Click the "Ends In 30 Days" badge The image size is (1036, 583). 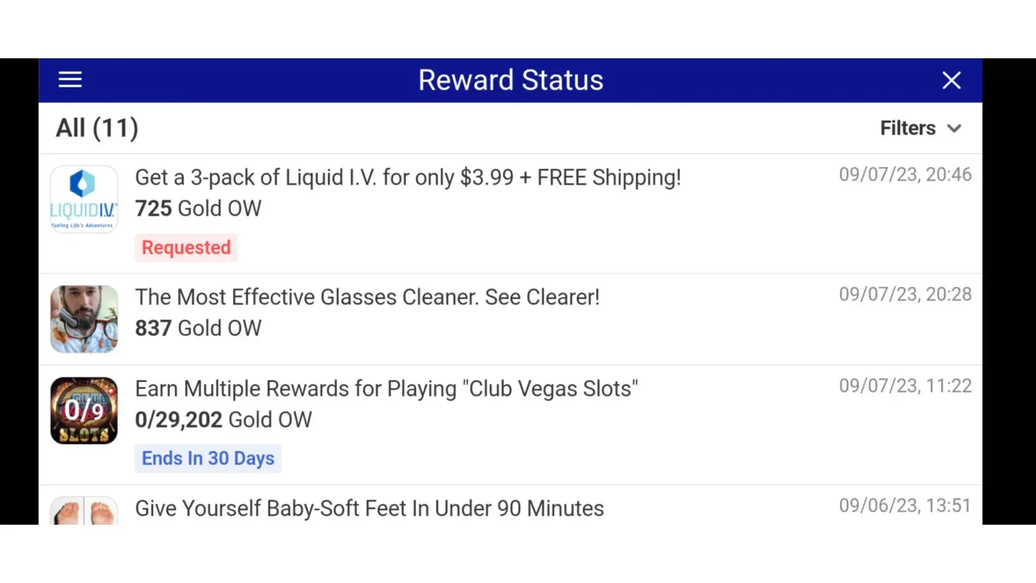208,458
